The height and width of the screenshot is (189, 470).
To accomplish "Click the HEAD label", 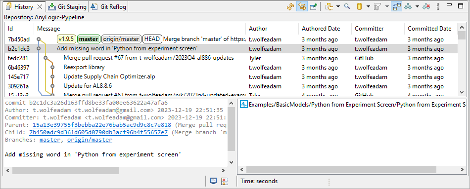I will [152, 39].
